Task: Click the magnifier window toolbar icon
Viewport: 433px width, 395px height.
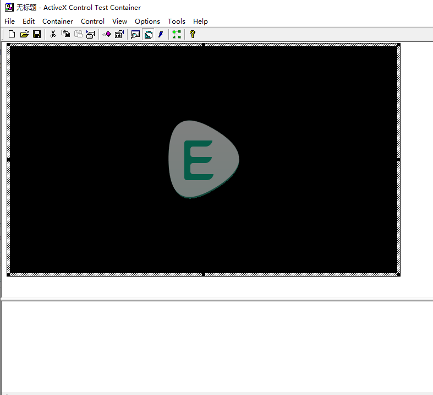Action: tap(135, 34)
